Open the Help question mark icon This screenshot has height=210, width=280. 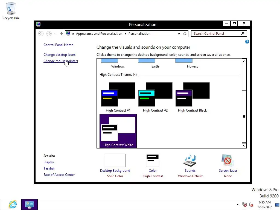(247, 42)
